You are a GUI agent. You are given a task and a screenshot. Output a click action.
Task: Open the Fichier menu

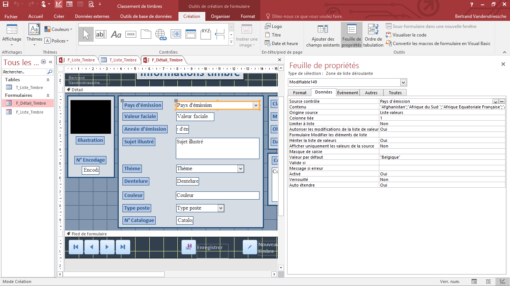[x=11, y=16]
